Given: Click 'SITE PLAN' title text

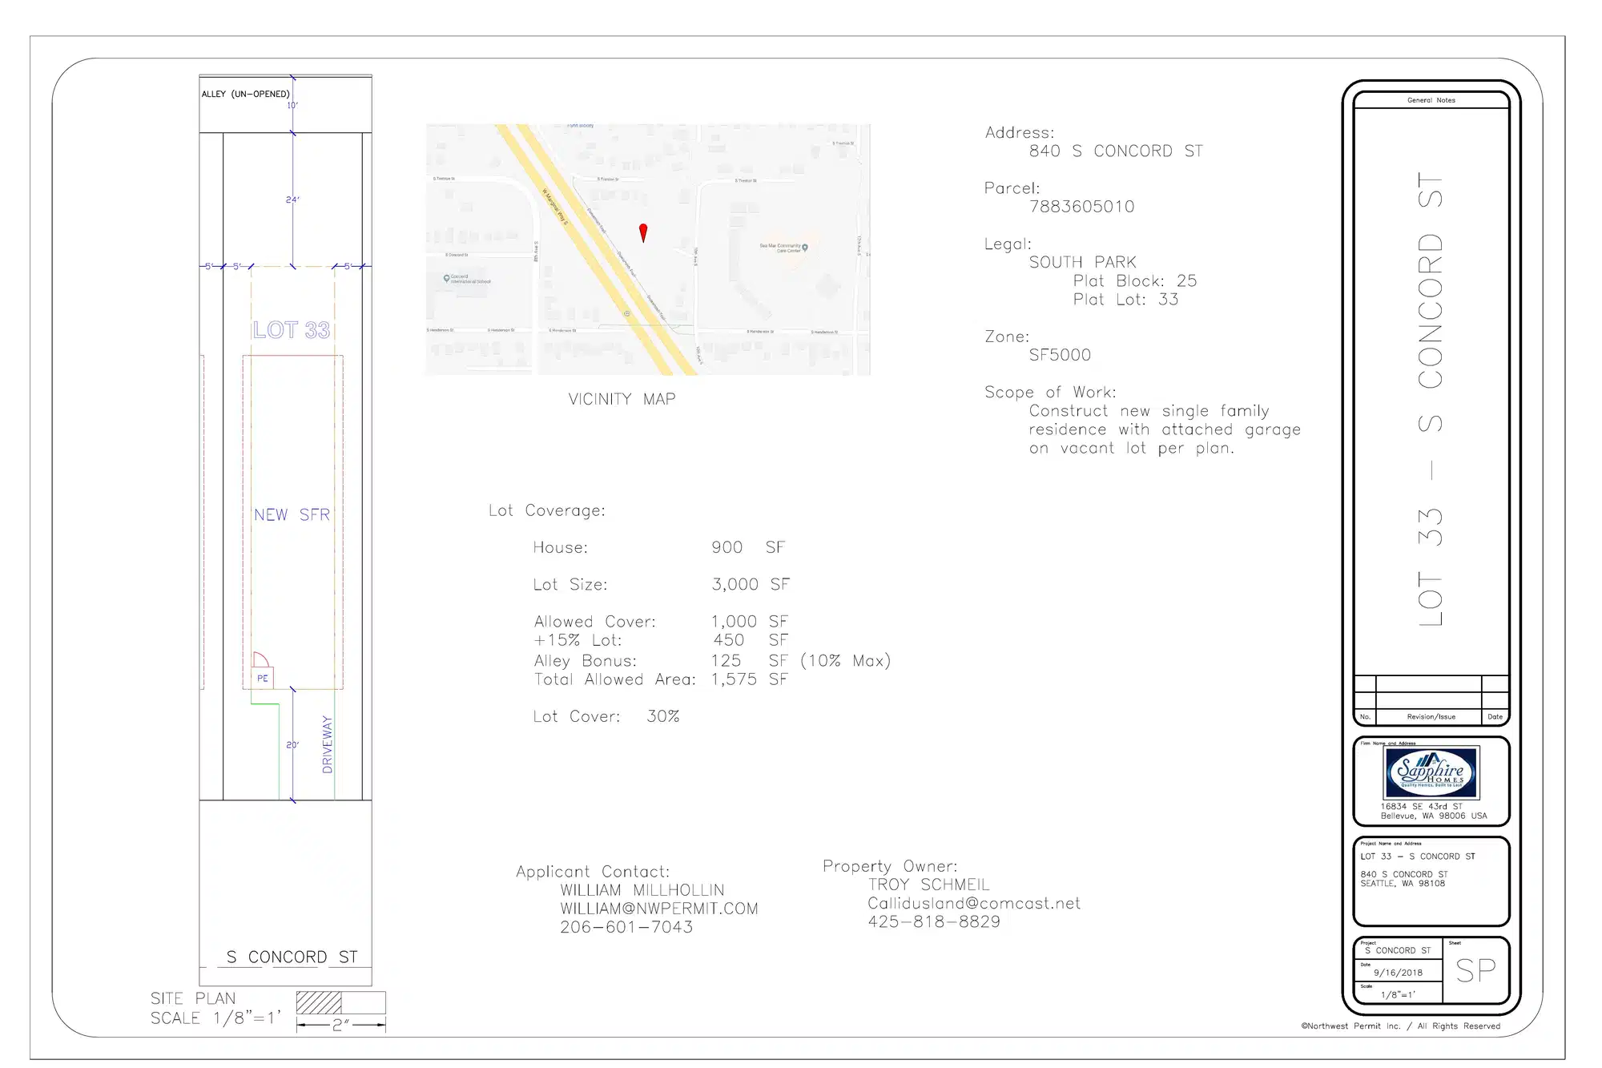Looking at the screenshot, I should [193, 998].
